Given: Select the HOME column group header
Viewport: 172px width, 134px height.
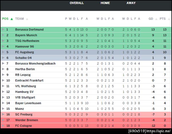Looking at the screenshot, I should [x=105, y=3].
